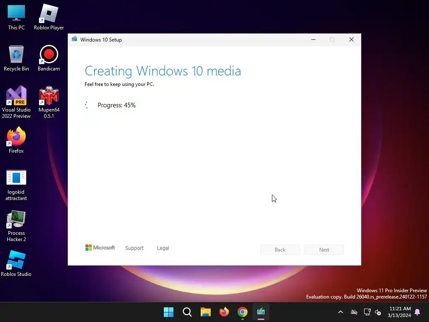429x322 pixels.
Task: Open File Explorer from taskbar
Action: 205,312
